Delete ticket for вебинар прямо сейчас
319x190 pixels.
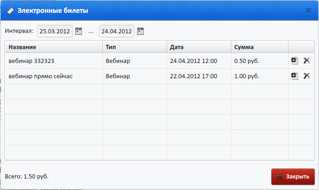coord(307,76)
